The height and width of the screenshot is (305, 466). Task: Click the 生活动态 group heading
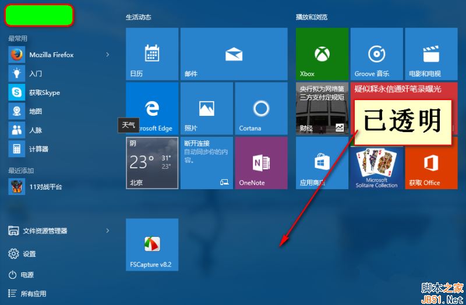139,17
